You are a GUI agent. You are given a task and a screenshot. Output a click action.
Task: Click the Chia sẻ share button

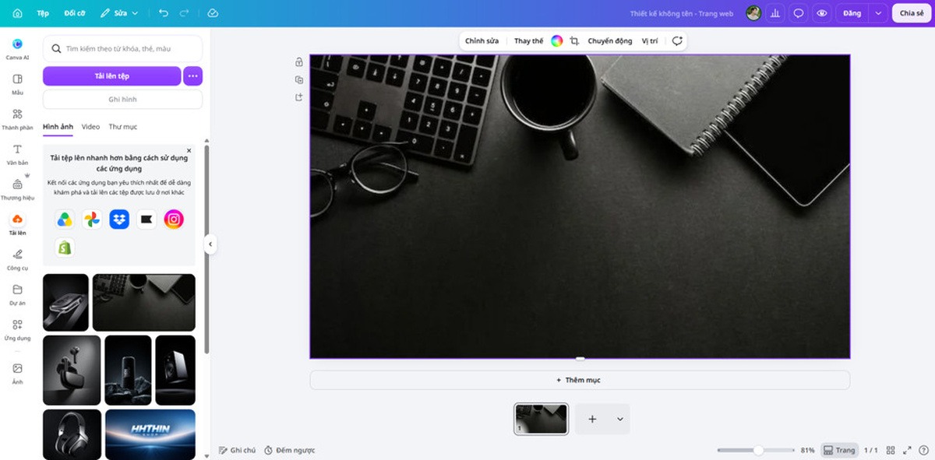click(x=911, y=13)
